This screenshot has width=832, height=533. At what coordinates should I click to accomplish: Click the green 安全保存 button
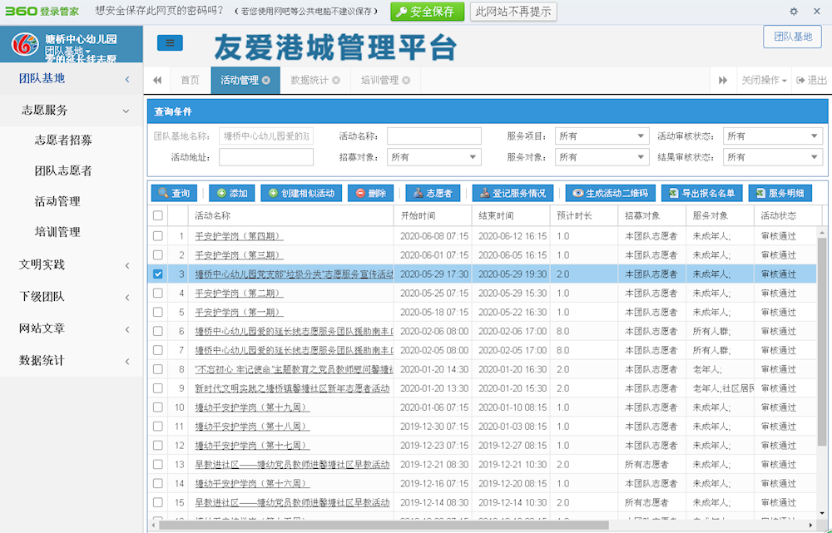(x=427, y=12)
